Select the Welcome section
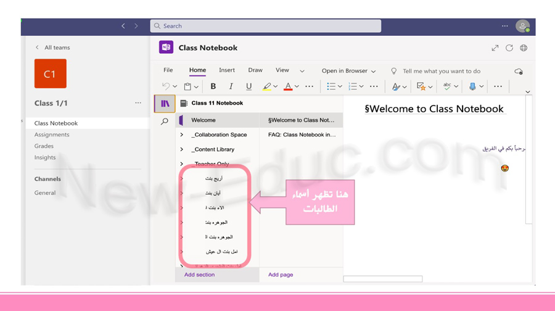 [217, 120]
